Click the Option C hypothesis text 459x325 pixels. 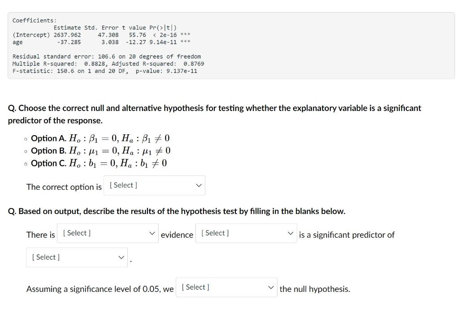click(98, 163)
